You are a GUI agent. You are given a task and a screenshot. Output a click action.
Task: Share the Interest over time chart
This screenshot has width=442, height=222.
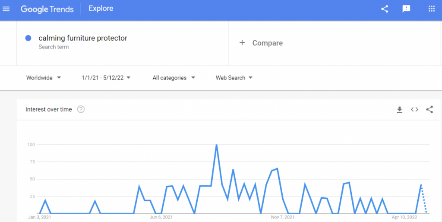tap(429, 109)
